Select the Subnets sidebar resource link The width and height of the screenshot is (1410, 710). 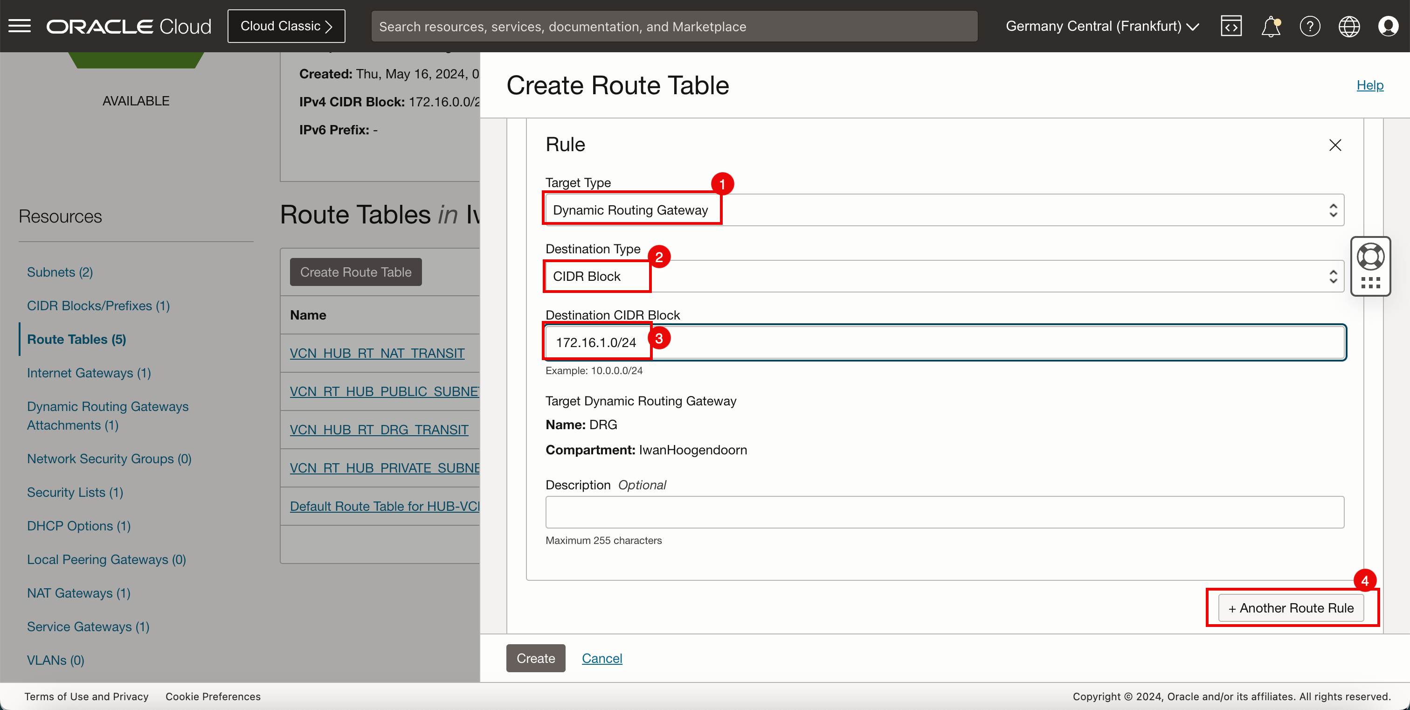[x=59, y=271]
